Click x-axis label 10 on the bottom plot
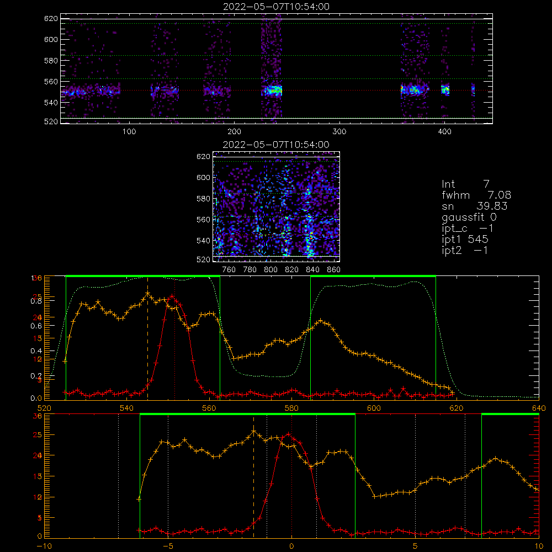Viewport: 552px width, 552px height. click(x=539, y=546)
